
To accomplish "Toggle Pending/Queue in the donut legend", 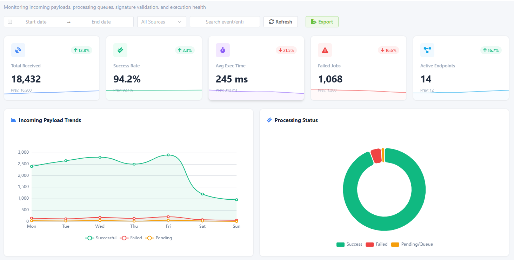I will coord(412,244).
